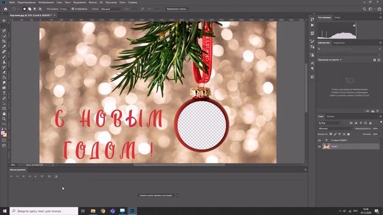This screenshot has height=215, width=383.
Task: Split at playhead with scissors icon
Action: pyautogui.click(x=50, y=176)
